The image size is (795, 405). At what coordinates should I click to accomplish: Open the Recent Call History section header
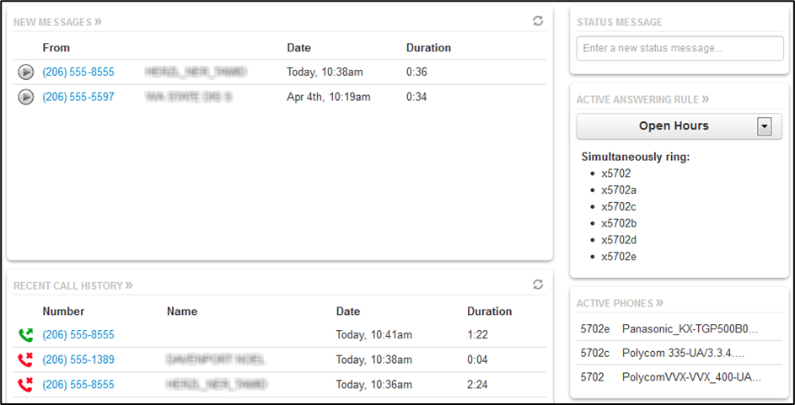click(x=73, y=285)
